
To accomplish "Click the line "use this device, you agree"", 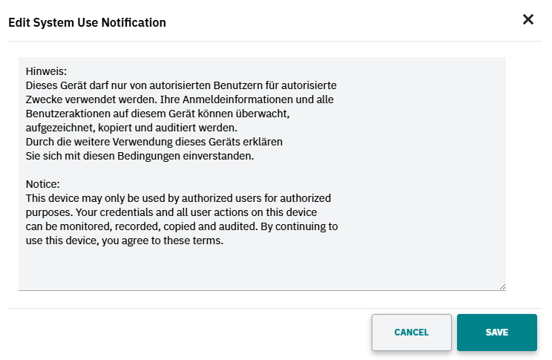I will [x=124, y=240].
